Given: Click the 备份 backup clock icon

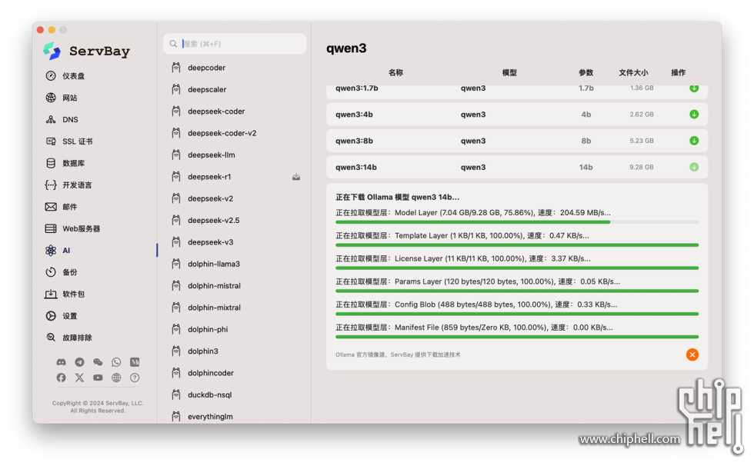Looking at the screenshot, I should point(51,272).
